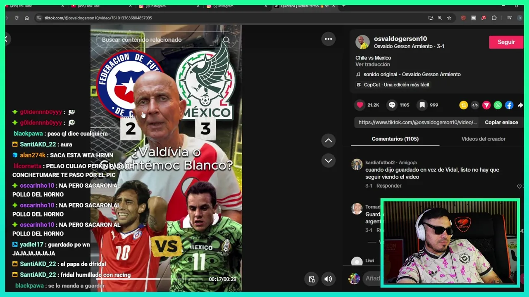529x297 pixels.
Task: Open sonido original - Osvaldo Gerson Armiento link
Action: click(x=412, y=74)
